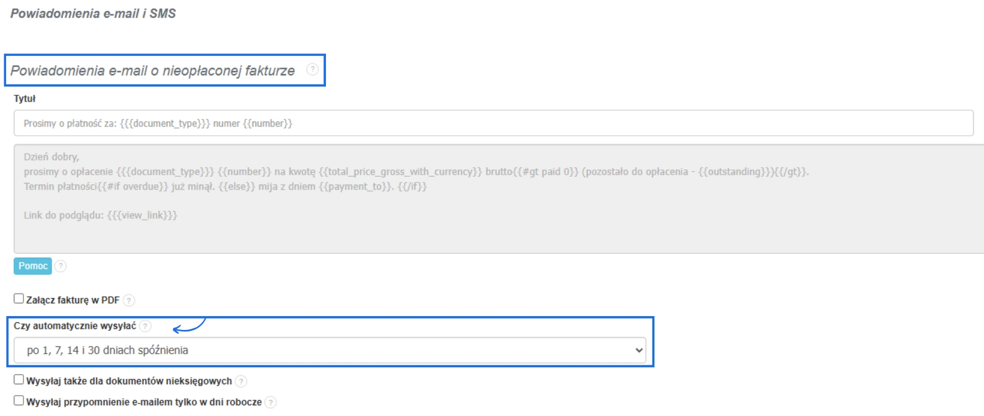
Task: Click 'Powiadomienia e-mail o nieopłaconej fakturze' section title
Action: [x=153, y=71]
